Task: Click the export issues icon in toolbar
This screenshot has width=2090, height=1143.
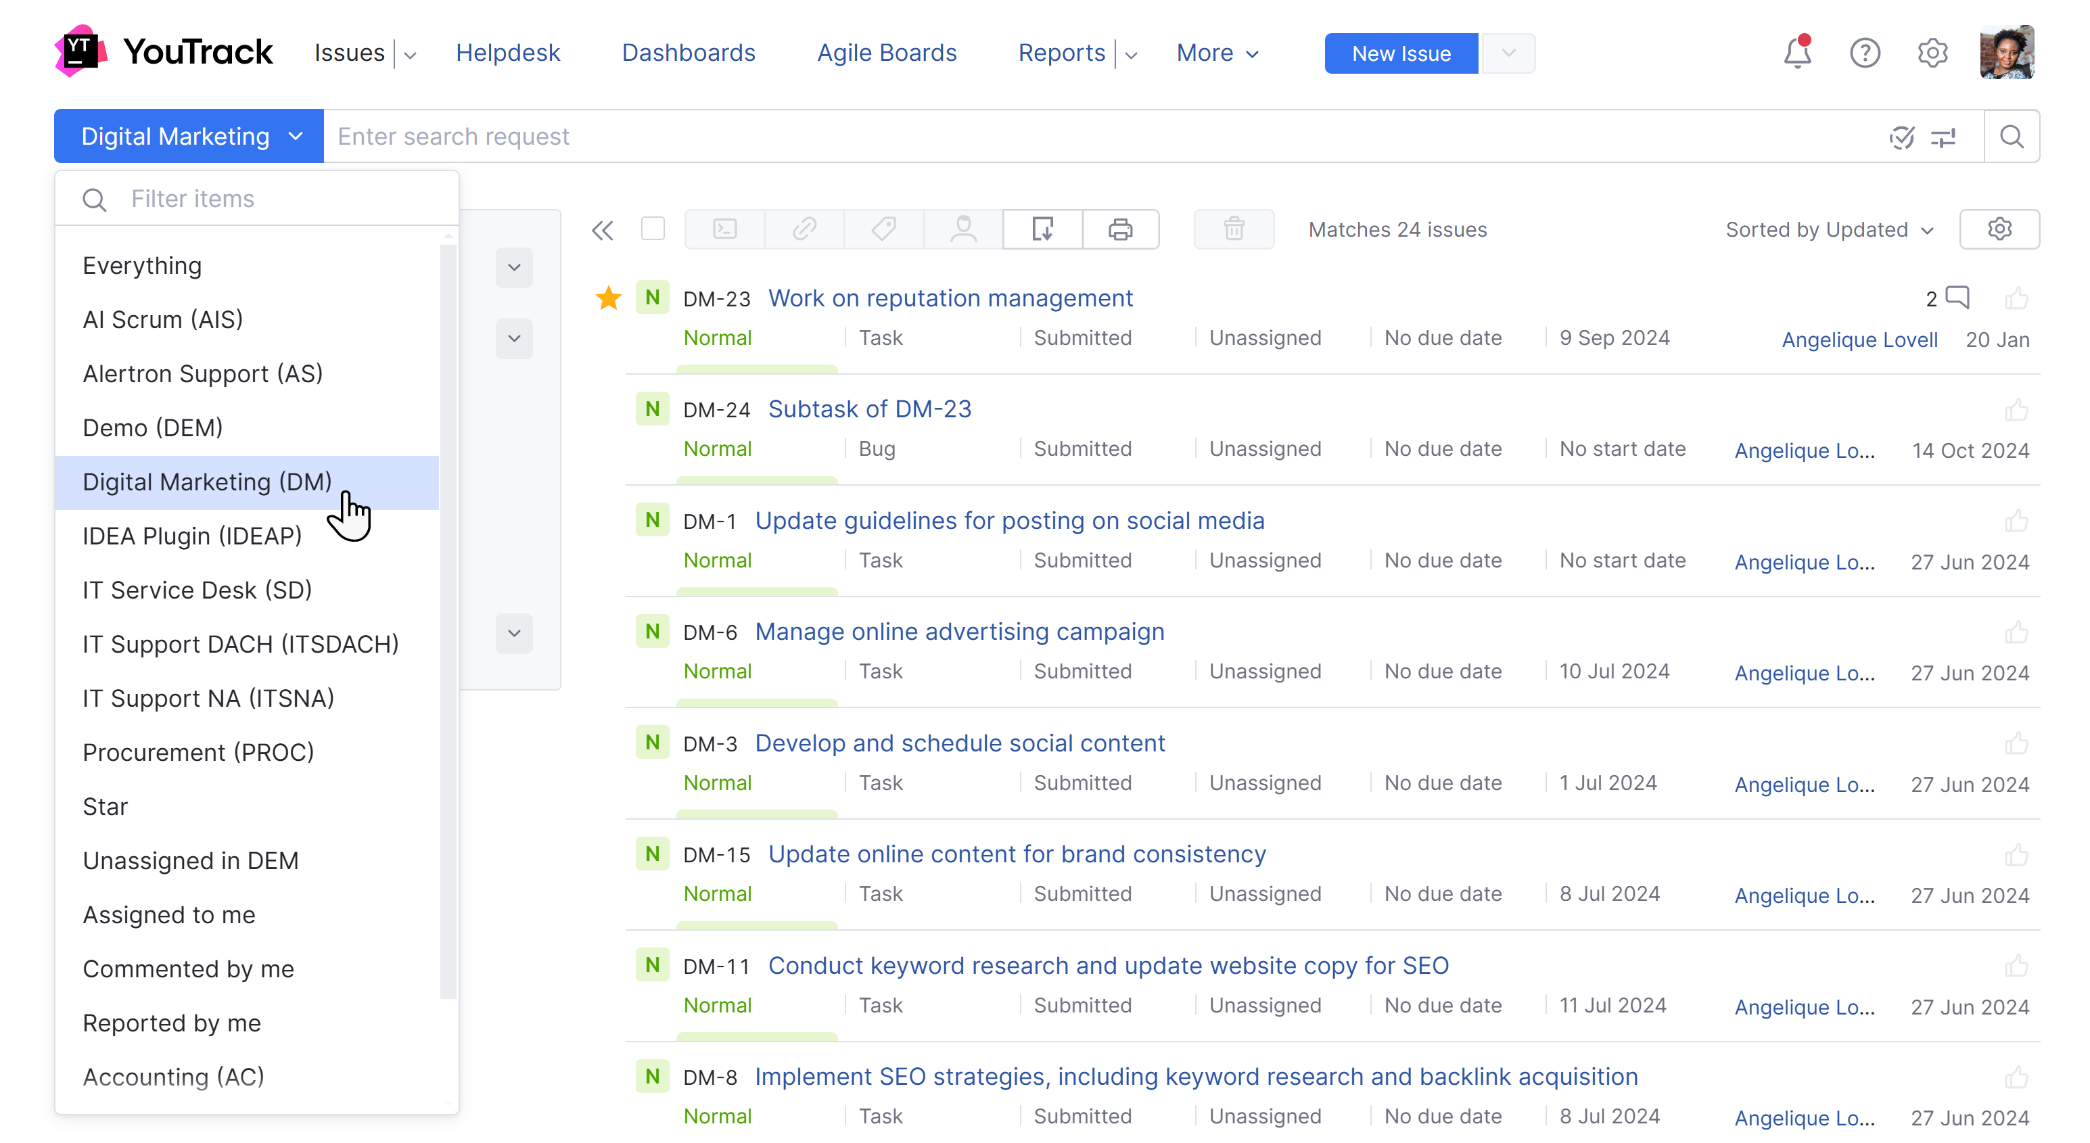Action: tap(1042, 229)
